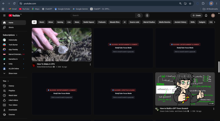Open options menu for How to Build a GPT

point(214,109)
